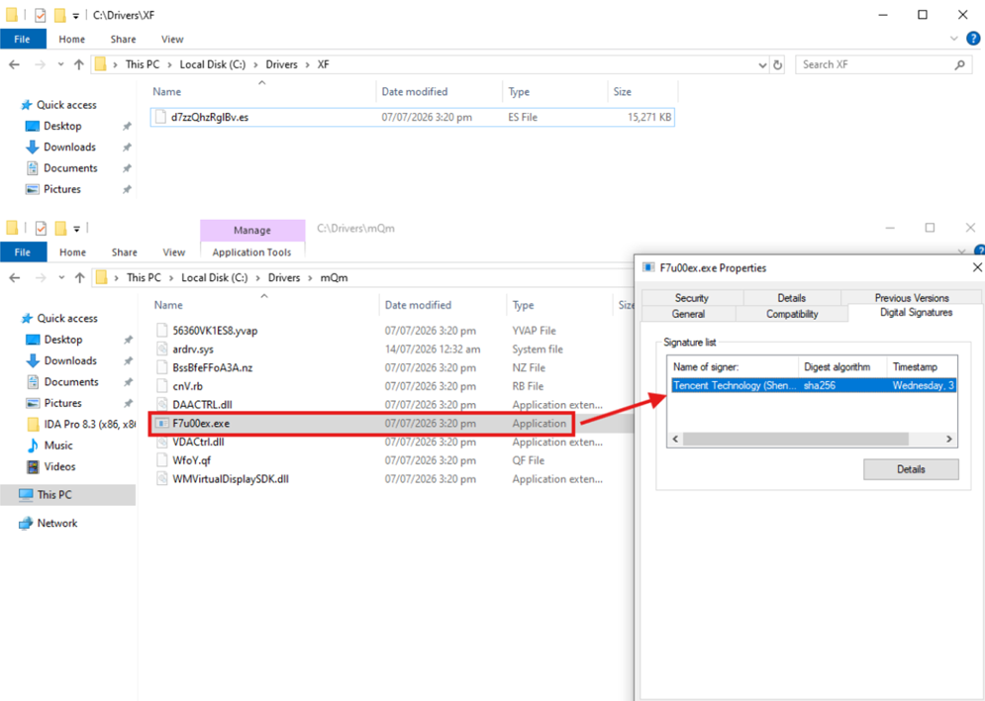The height and width of the screenshot is (701, 985).
Task: Click the Back arrow in XF window
Action: [x=15, y=64]
